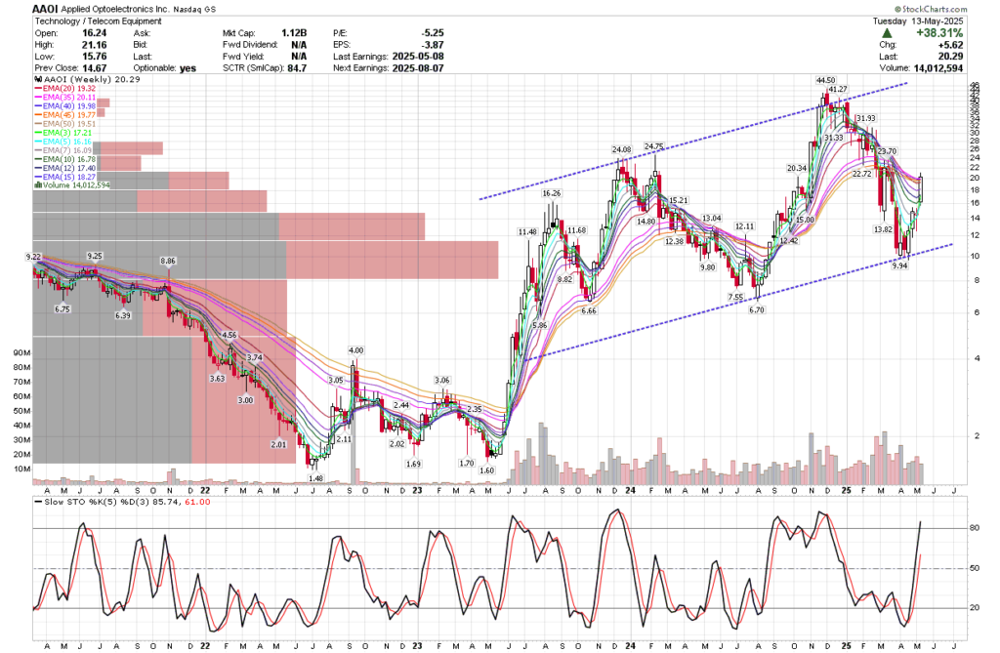Click the cyan EMA(5) line icon
Viewport: 1000px width, 653px height.
point(38,142)
